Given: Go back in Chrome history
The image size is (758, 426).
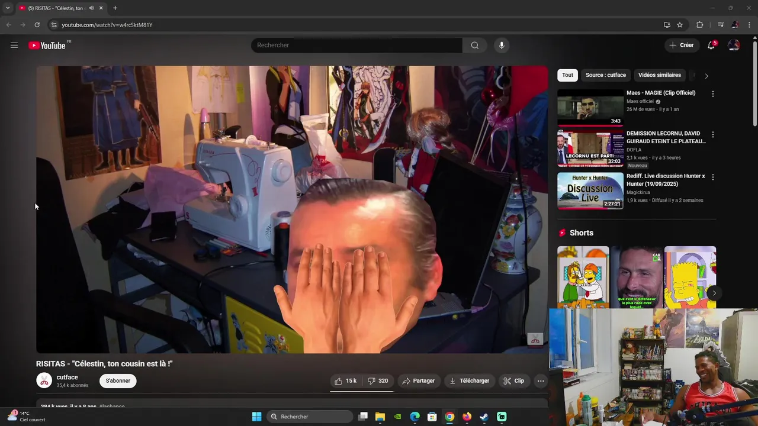Looking at the screenshot, I should 8,25.
